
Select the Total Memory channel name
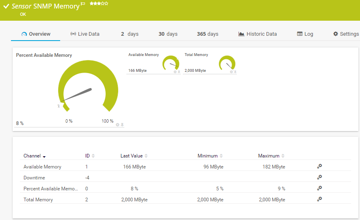38,200
